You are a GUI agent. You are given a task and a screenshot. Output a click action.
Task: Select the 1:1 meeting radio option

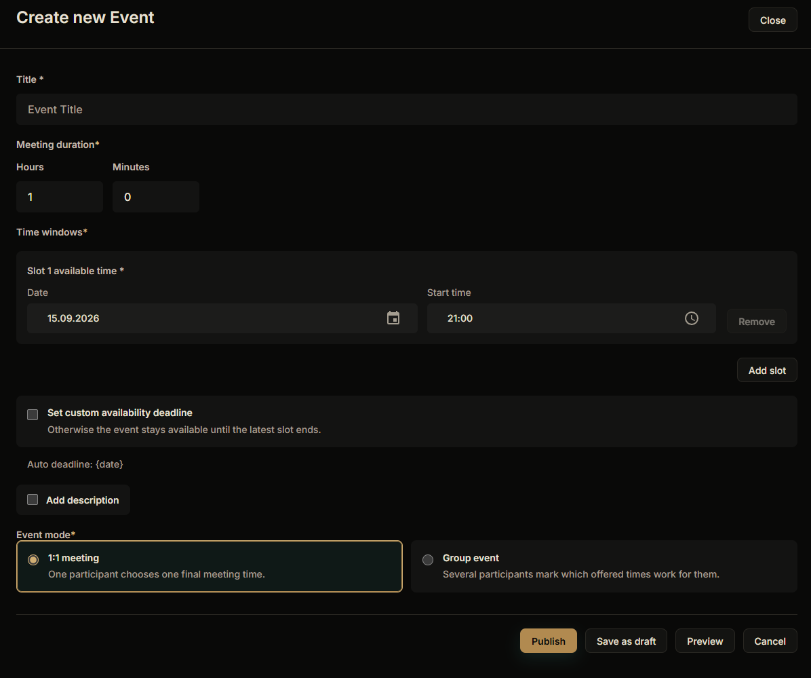tap(33, 560)
